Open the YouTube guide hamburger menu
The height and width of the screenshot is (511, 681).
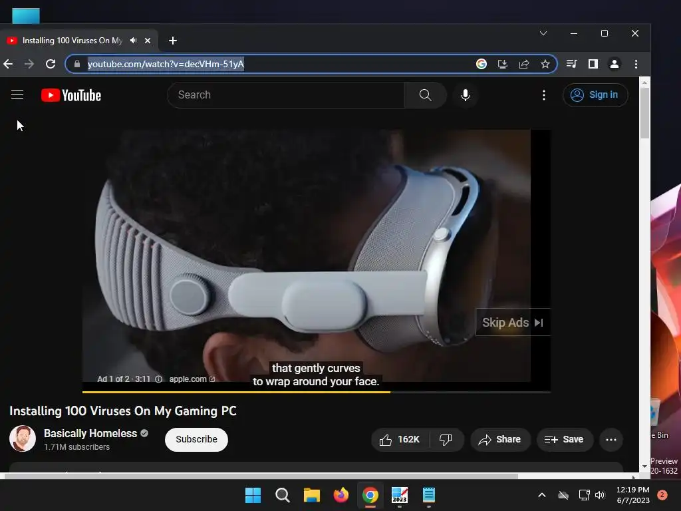click(x=17, y=94)
